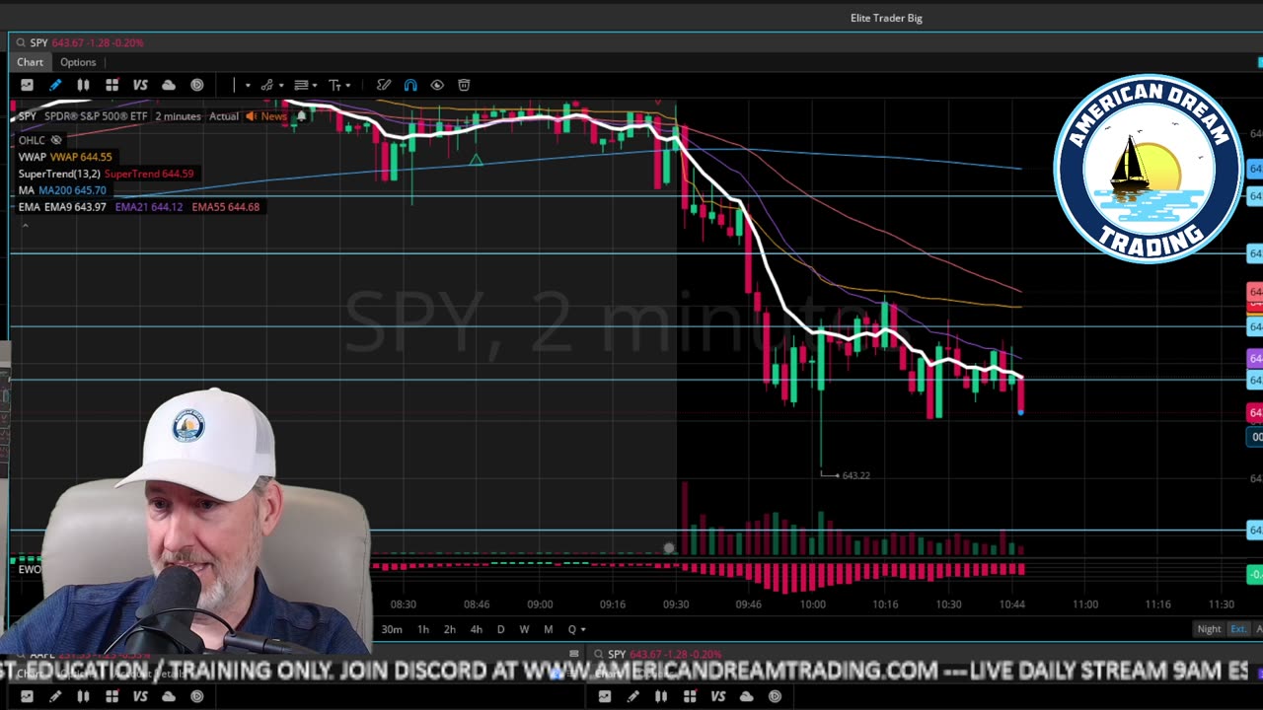Toggle OHLC values visibility eye
Screen dimensions: 1263x710
pyautogui.click(x=56, y=140)
